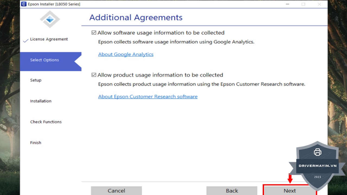The height and width of the screenshot is (195, 347).
Task: Click the blue diamond logo in sidebar
Action: tap(50, 19)
